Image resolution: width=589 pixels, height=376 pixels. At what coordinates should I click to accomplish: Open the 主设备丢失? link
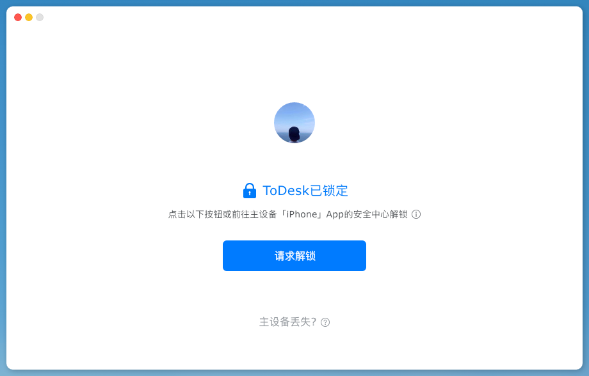(x=287, y=322)
